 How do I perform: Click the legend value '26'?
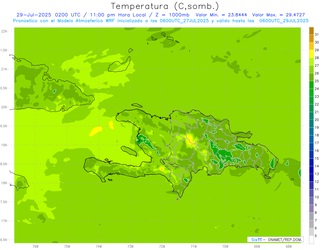(317, 73)
